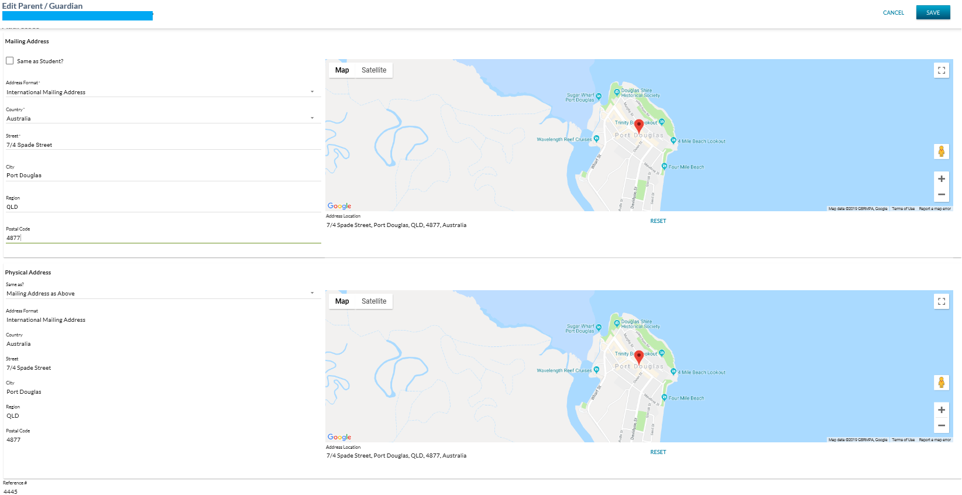Screen dimensions: 962x495
Task: Switch mailing map to Satellite view
Action: (374, 70)
